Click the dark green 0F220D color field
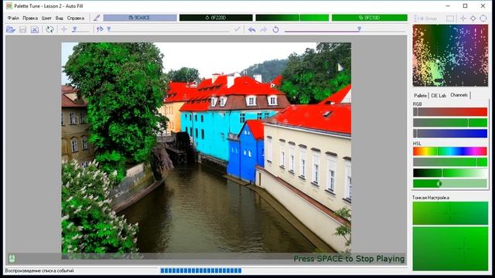 216,18
